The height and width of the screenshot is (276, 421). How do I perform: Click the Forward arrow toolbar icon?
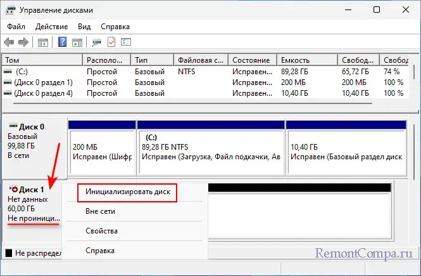pos(23,43)
